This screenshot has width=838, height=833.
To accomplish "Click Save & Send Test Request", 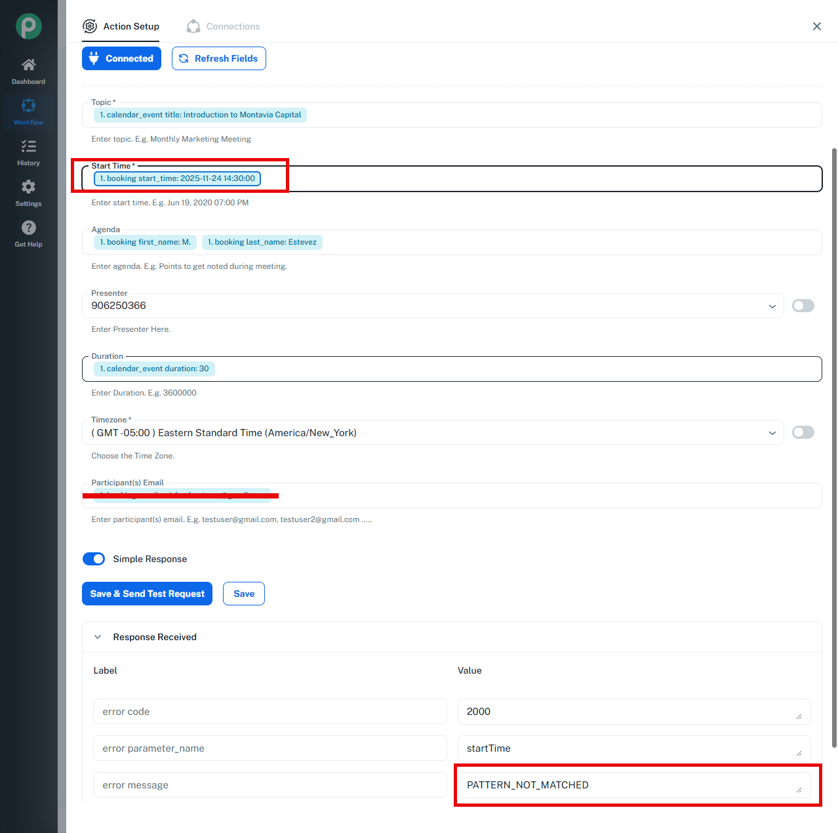I will click(147, 594).
